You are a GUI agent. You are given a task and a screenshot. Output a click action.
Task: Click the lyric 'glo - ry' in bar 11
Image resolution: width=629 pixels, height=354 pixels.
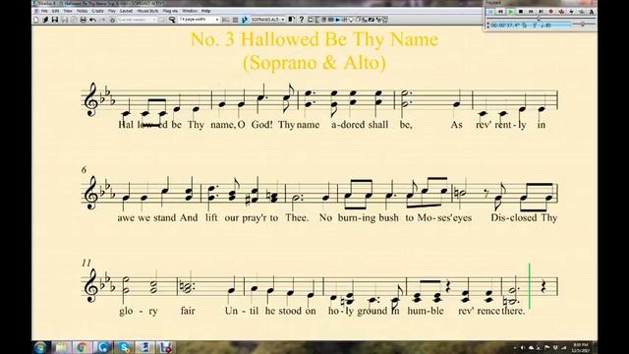coord(139,311)
